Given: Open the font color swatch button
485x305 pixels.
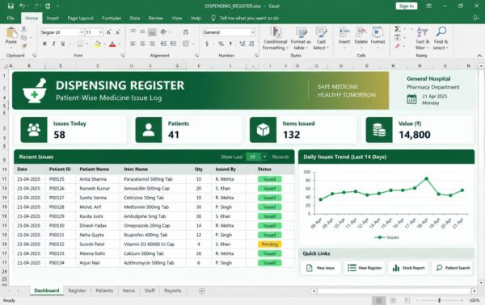Looking at the screenshot, I should (x=112, y=44).
